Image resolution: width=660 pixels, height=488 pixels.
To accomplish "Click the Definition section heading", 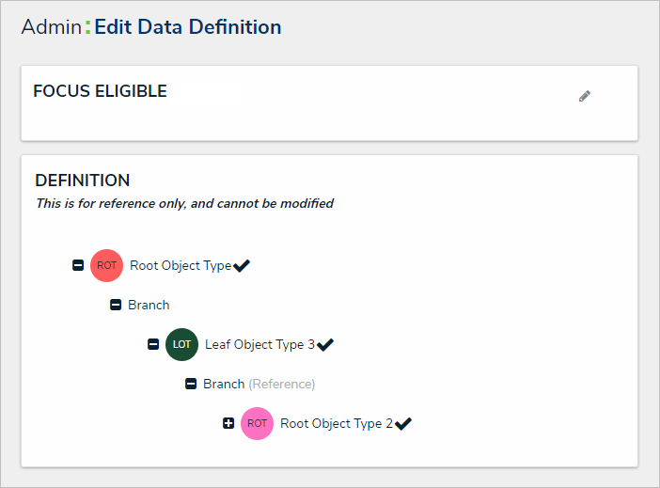I will 83,181.
